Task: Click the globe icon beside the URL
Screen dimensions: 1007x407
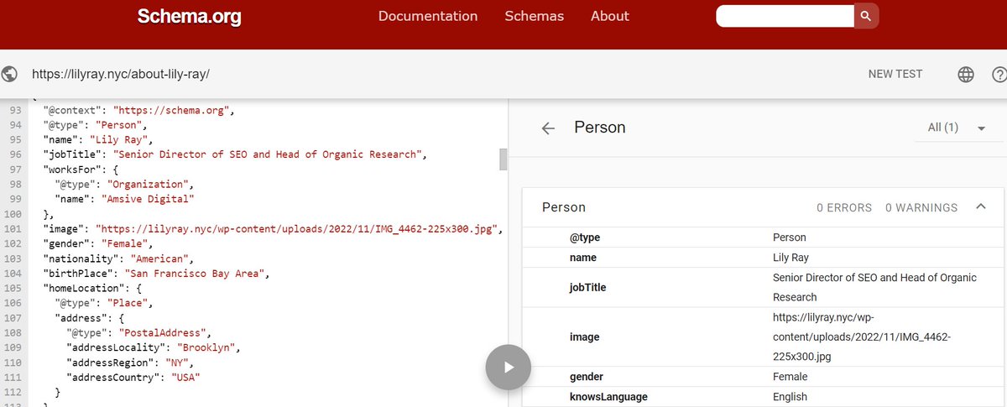Action: (x=10, y=74)
